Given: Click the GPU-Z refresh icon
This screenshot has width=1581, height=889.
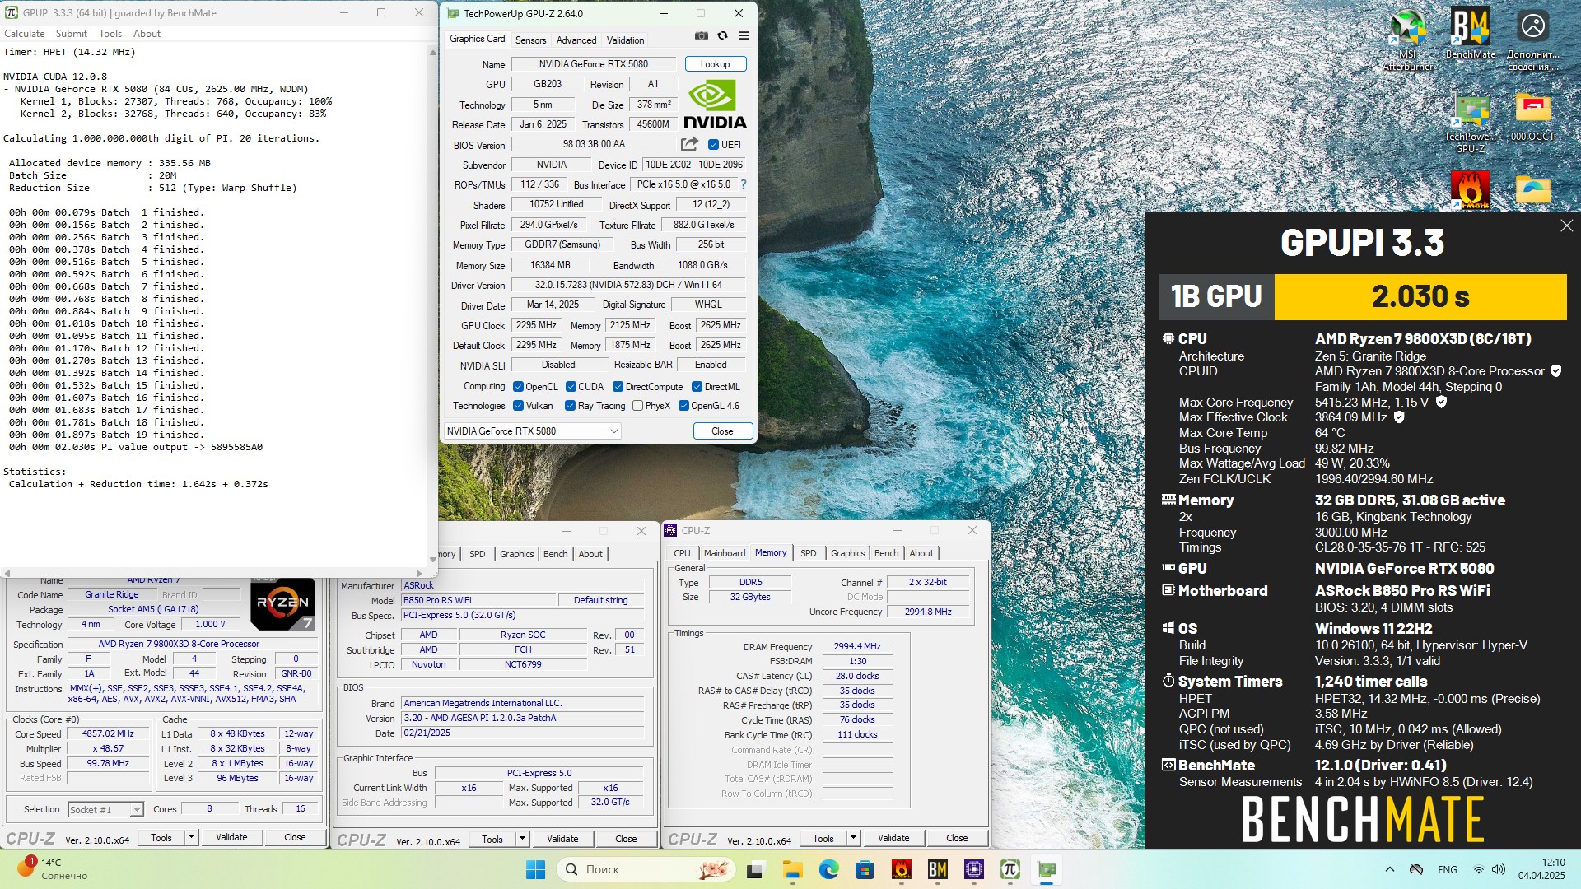Looking at the screenshot, I should tap(722, 36).
